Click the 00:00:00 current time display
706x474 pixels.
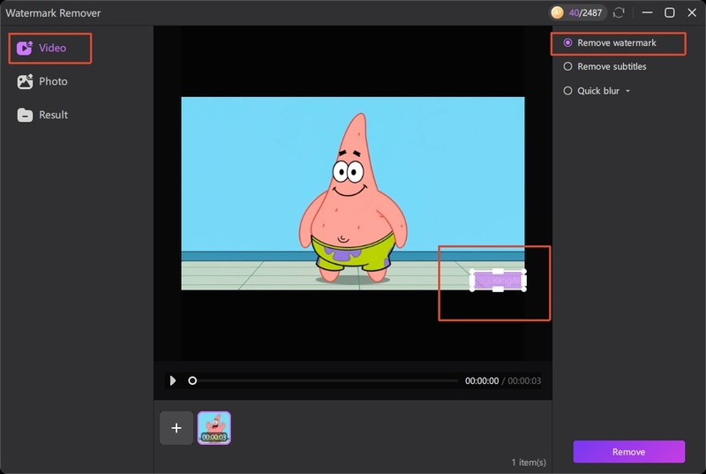[481, 380]
